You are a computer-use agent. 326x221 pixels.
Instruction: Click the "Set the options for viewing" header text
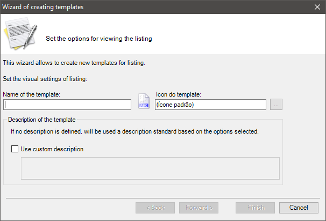click(99, 39)
